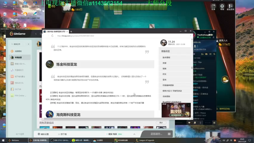The height and width of the screenshot is (143, 254).
Task: Click the 11.24 patch avatar image
Action: [164, 43]
